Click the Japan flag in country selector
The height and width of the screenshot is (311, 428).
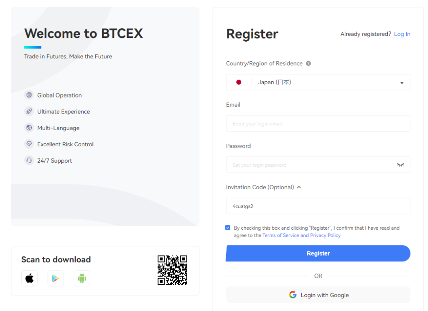click(x=239, y=82)
